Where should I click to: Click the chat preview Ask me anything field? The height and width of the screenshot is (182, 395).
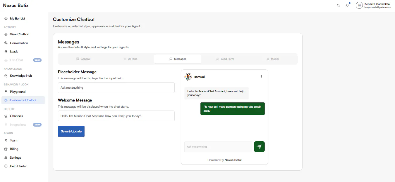click(x=218, y=147)
